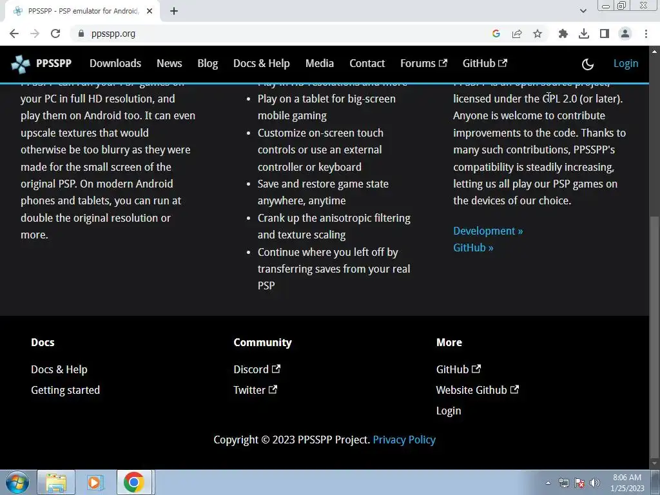Open the Blog nav item
This screenshot has width=660, height=495.
pos(208,64)
